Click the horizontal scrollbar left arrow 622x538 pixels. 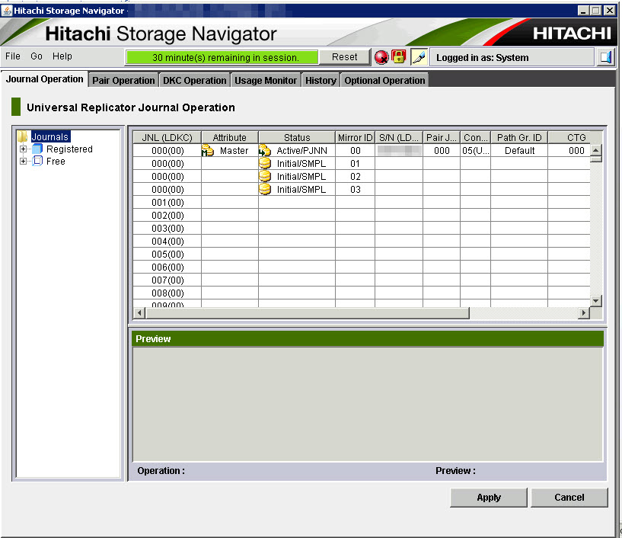[x=139, y=313]
